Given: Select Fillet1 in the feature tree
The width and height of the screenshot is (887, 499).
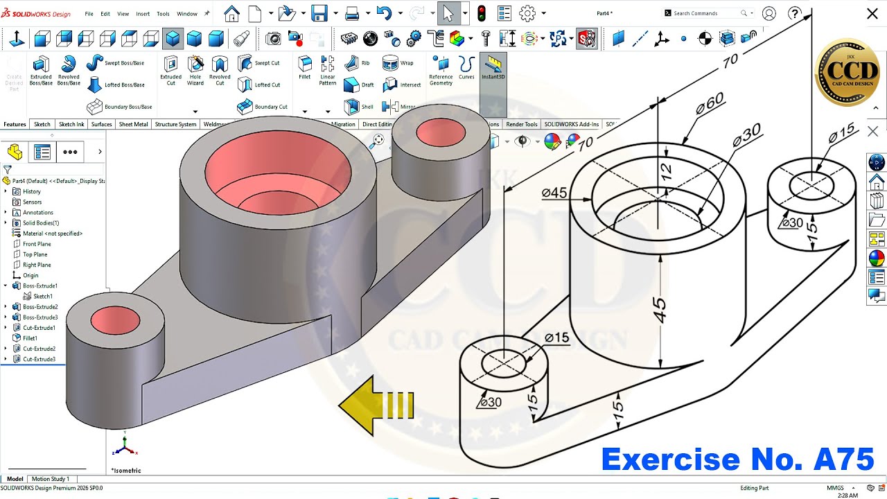Looking at the screenshot, I should [x=26, y=338].
